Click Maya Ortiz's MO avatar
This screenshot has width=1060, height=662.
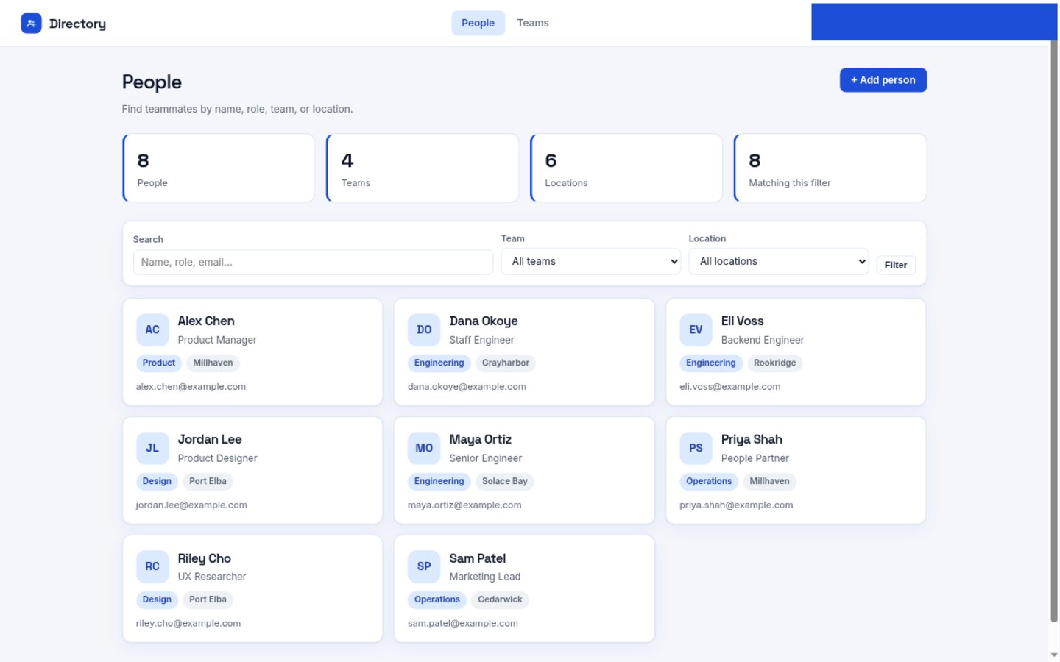coord(424,448)
